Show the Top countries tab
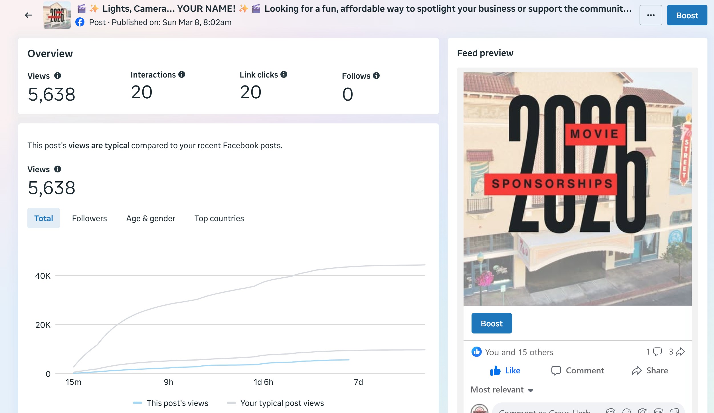This screenshot has height=413, width=714. (219, 218)
